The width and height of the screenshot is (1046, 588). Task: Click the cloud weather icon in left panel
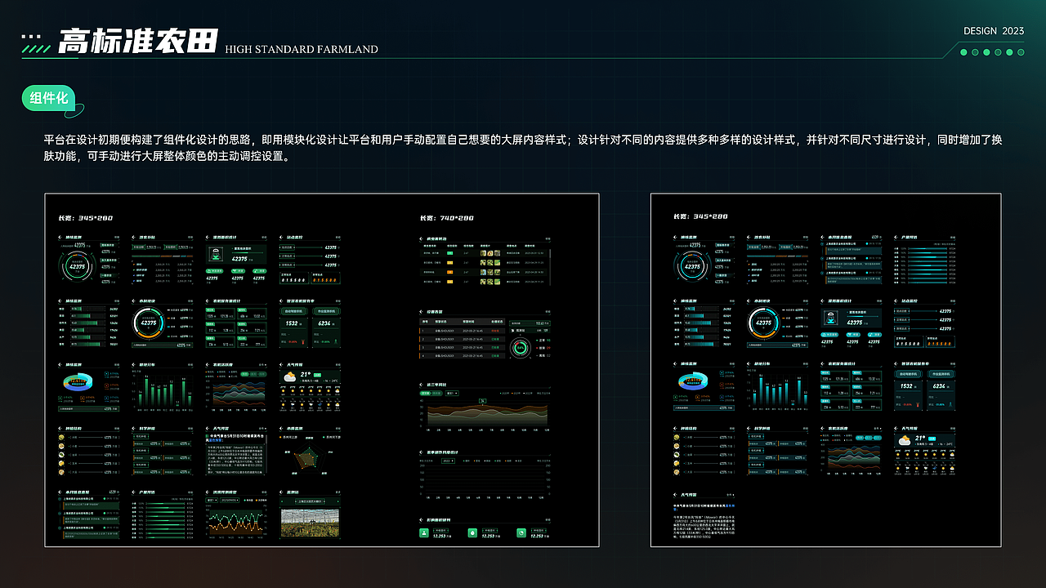tap(289, 377)
